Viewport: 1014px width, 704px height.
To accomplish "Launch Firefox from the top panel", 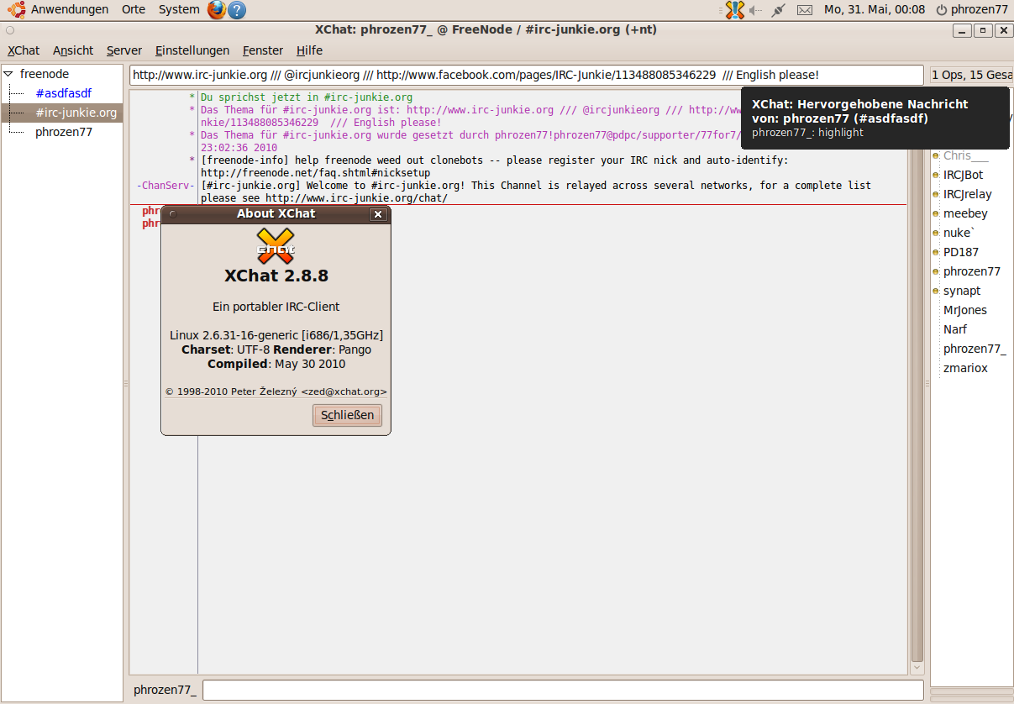I will click(x=217, y=10).
